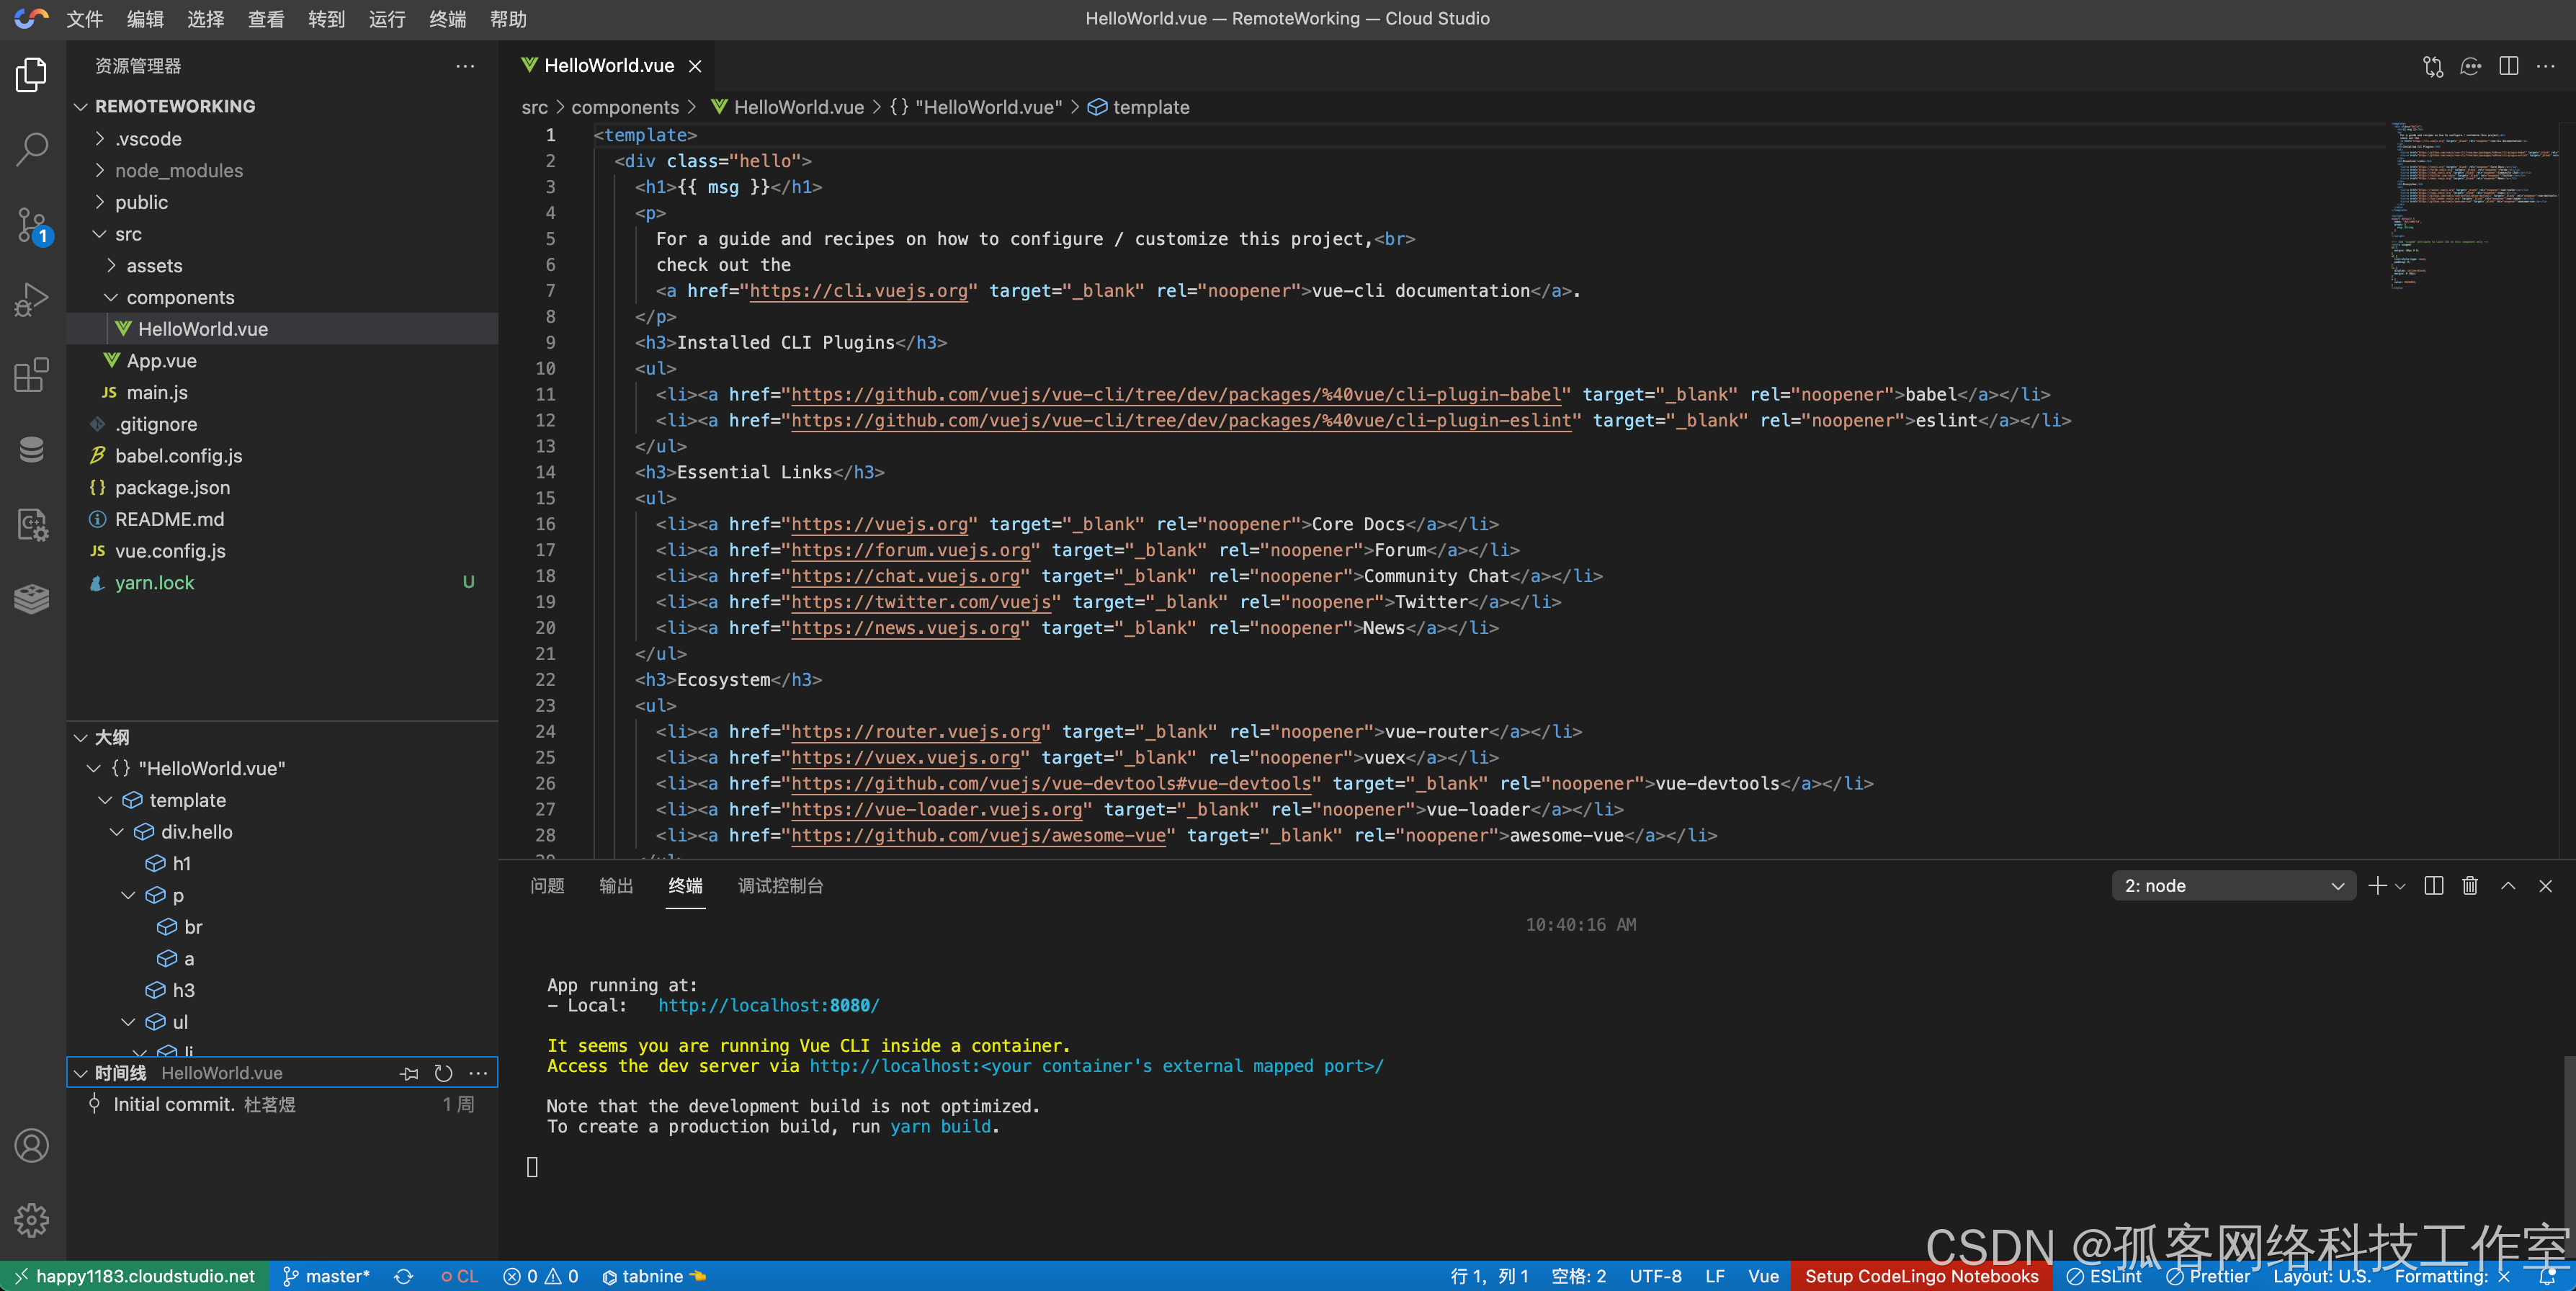Open yarn.lock in the file tree
The height and width of the screenshot is (1291, 2576).
pyautogui.click(x=154, y=583)
